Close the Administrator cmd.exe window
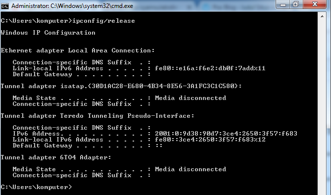Image resolution: width=331 pixels, height=195 pixels. 315,4
